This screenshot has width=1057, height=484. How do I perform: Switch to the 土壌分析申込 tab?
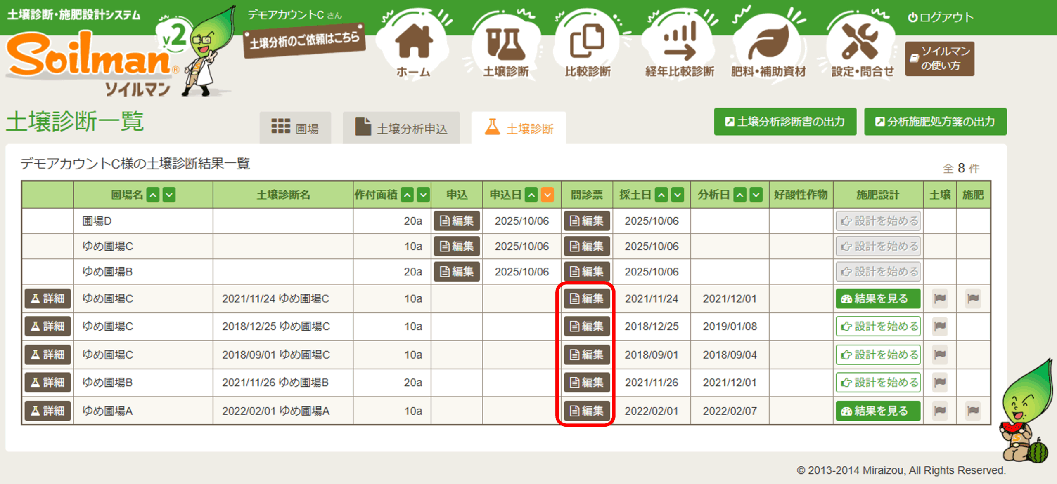point(401,128)
